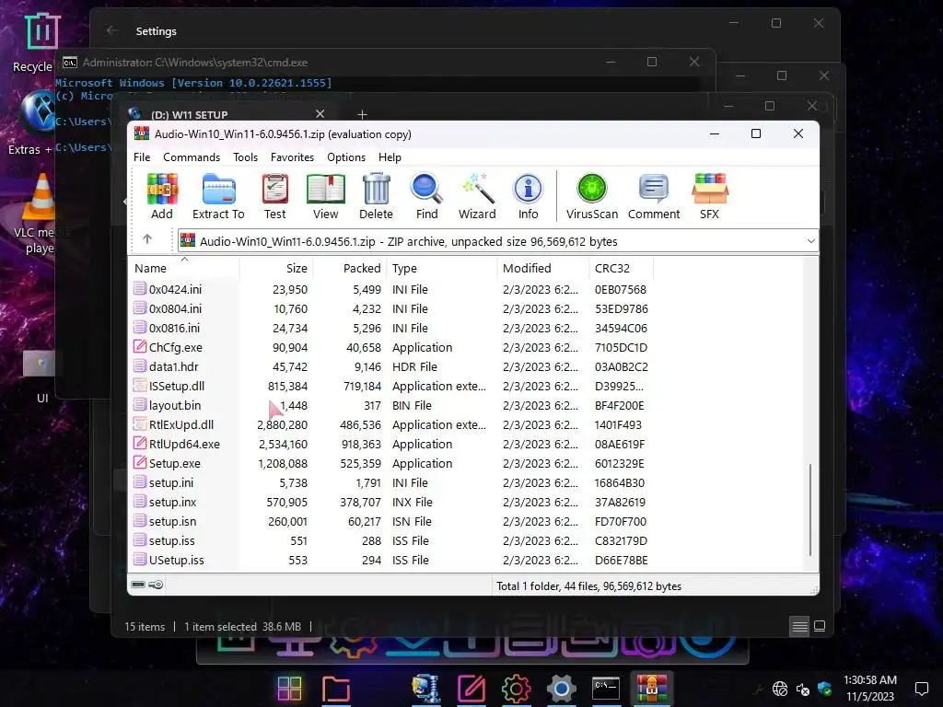Run Test on the archive
Screen dimensions: 943x707
tap(274, 196)
